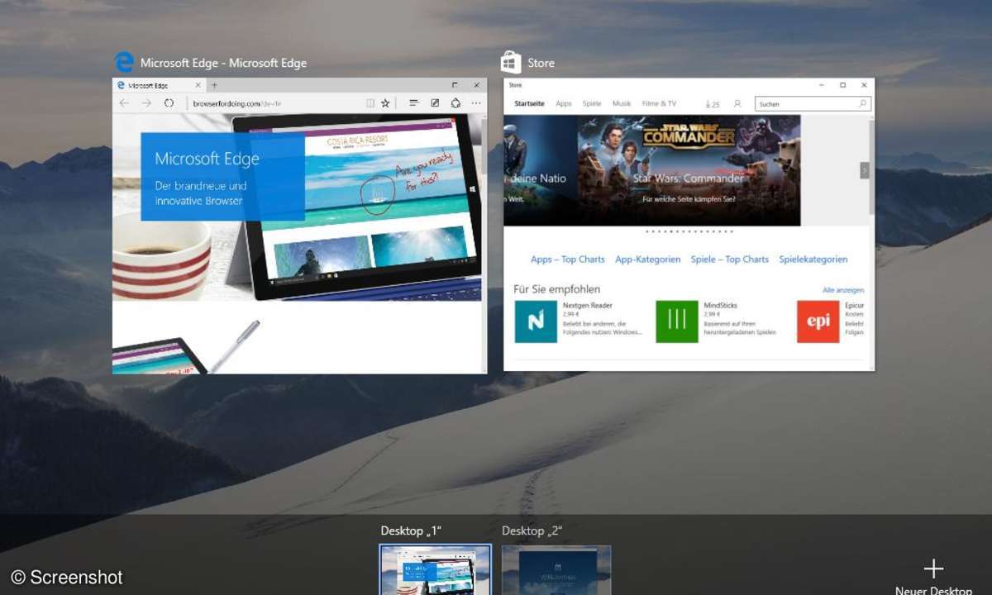Switch to Desktop "1" thumbnail
The width and height of the screenshot is (992, 595).
pos(436,570)
